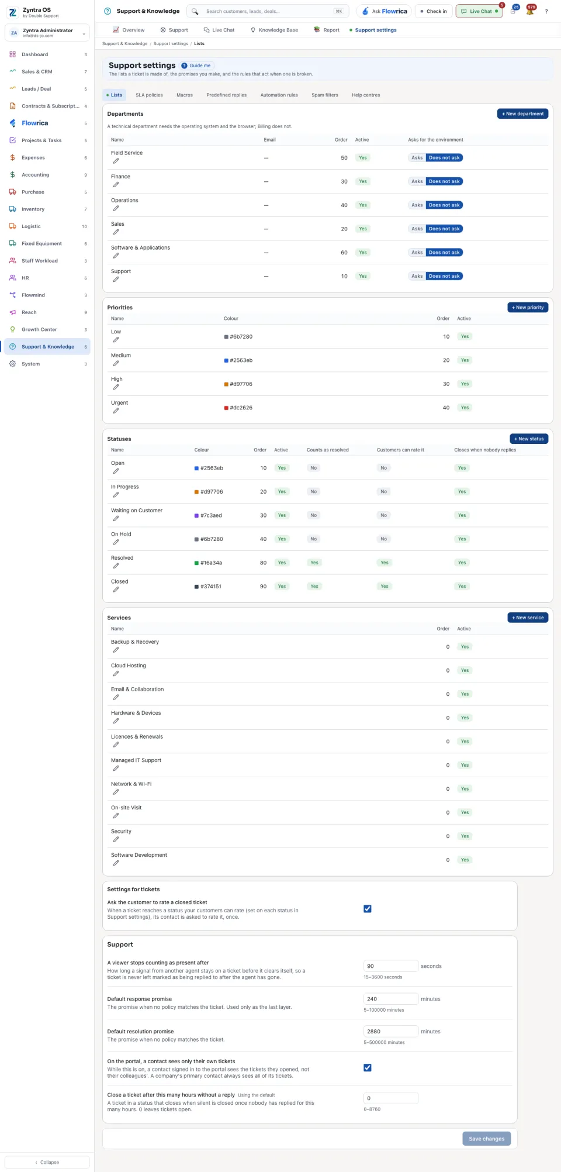Click the help question mark icon
Image resolution: width=561 pixels, height=1172 pixels.
coord(546,11)
